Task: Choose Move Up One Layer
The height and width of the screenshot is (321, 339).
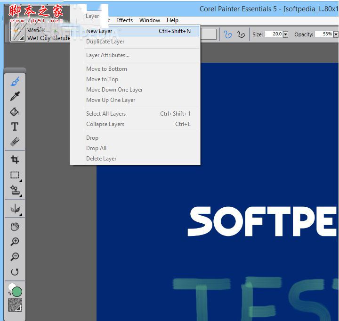Action: (135, 100)
